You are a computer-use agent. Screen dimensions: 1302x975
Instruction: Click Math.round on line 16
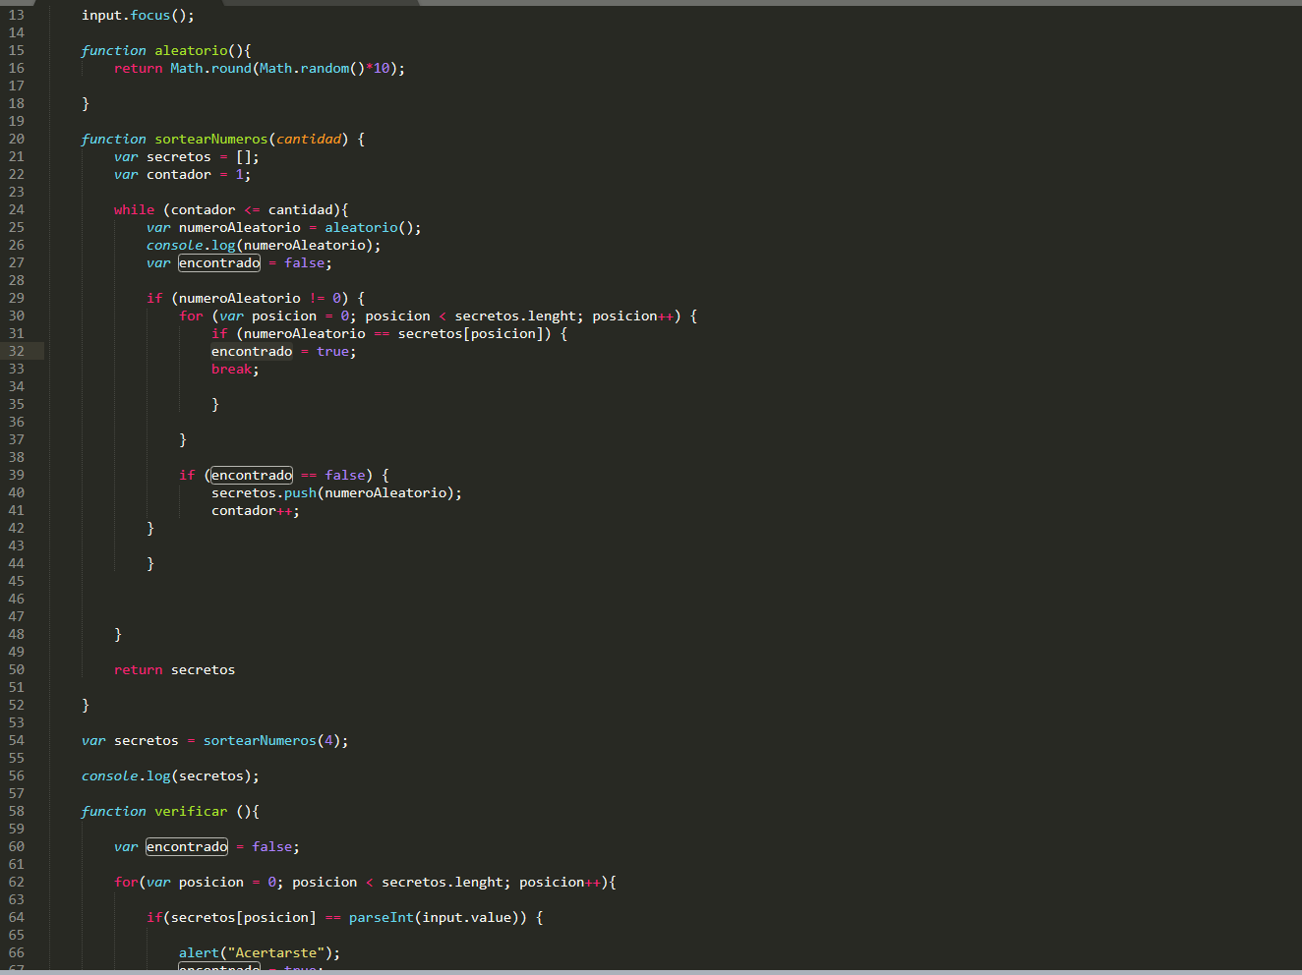point(210,68)
